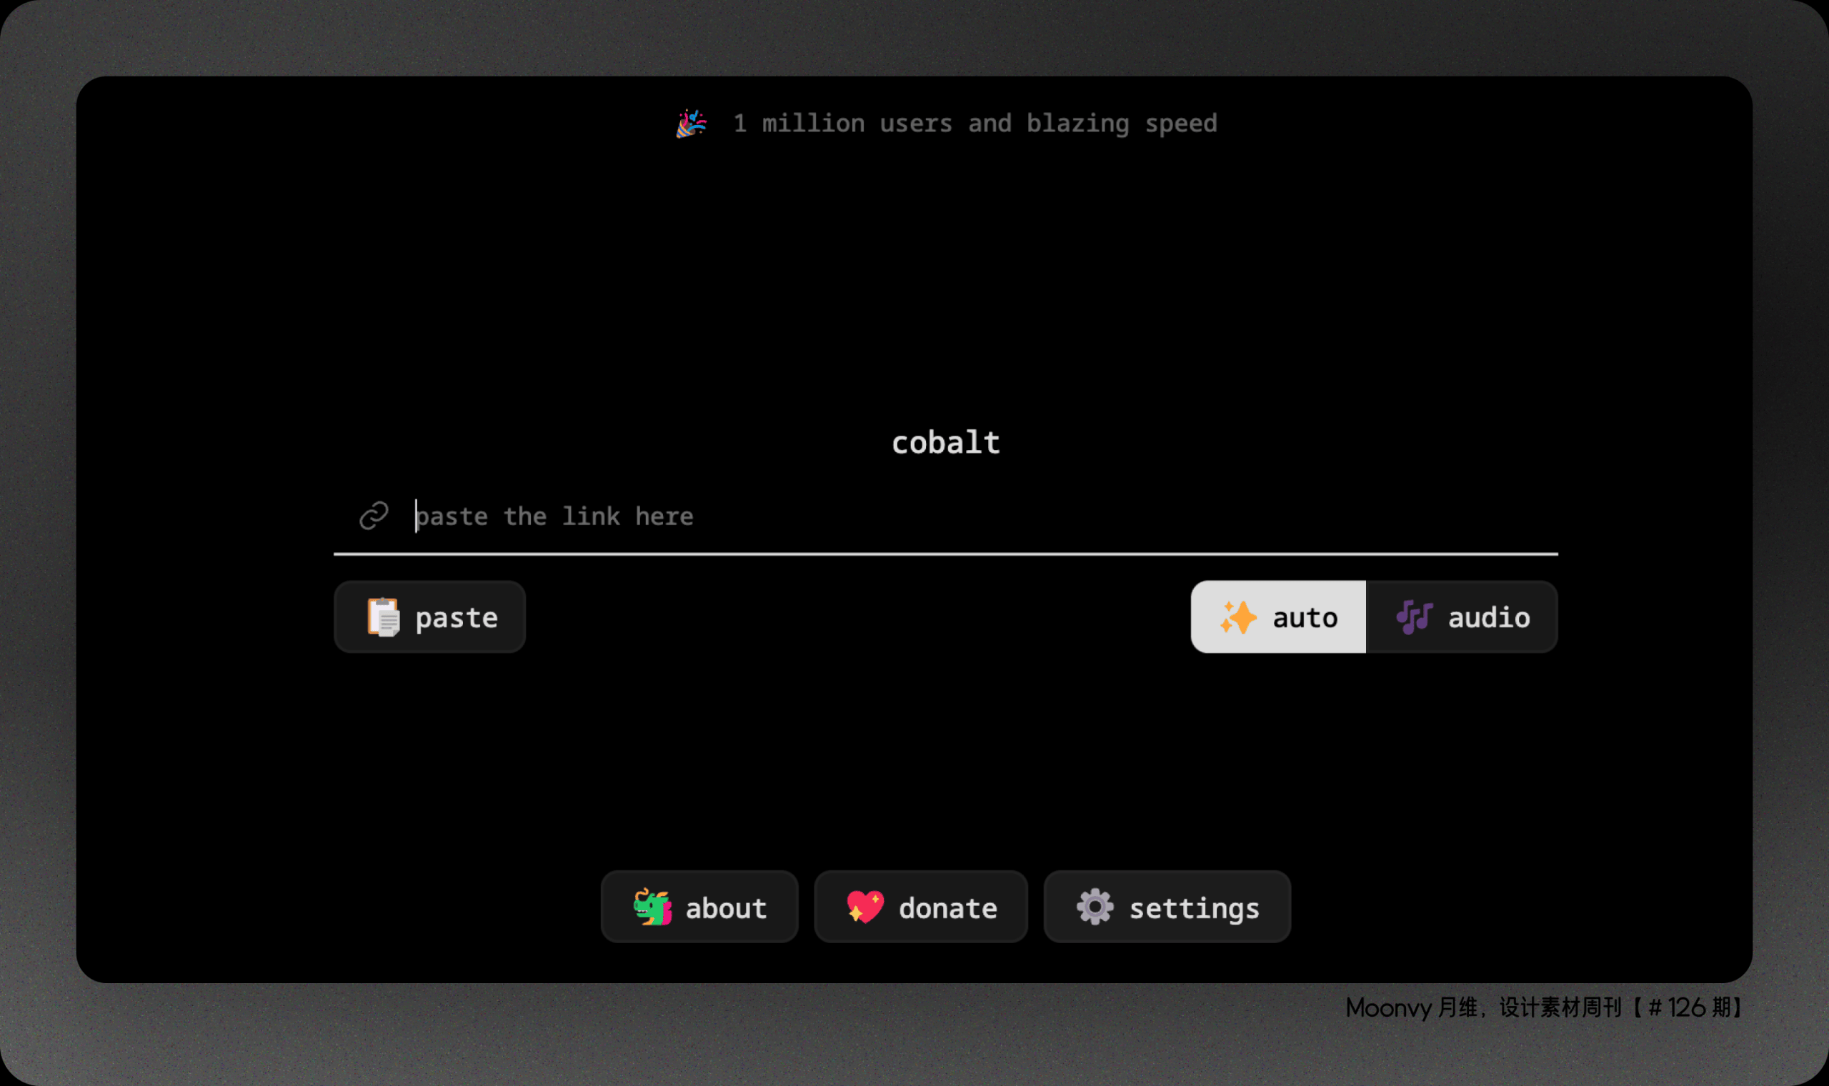The width and height of the screenshot is (1829, 1086).
Task: Click the chain link icon
Action: coord(374,516)
